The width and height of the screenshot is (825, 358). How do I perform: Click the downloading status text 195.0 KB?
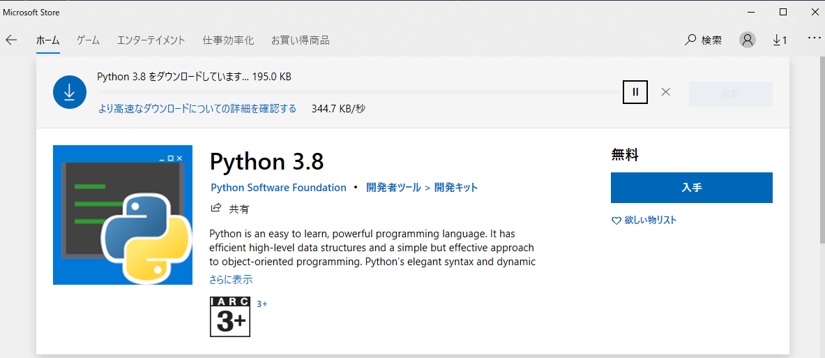click(194, 77)
